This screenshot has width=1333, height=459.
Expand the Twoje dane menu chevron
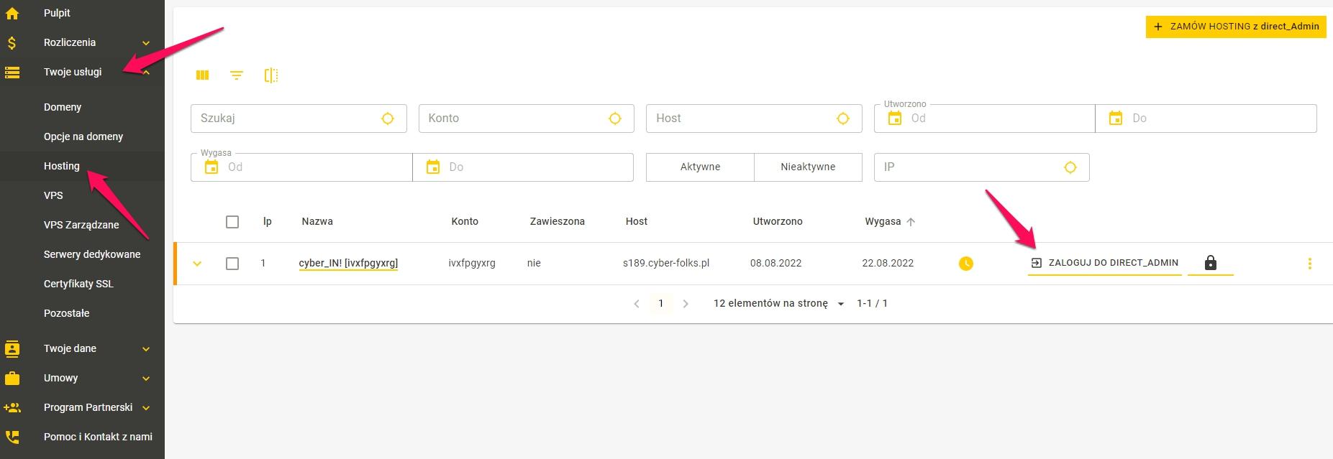pos(146,349)
